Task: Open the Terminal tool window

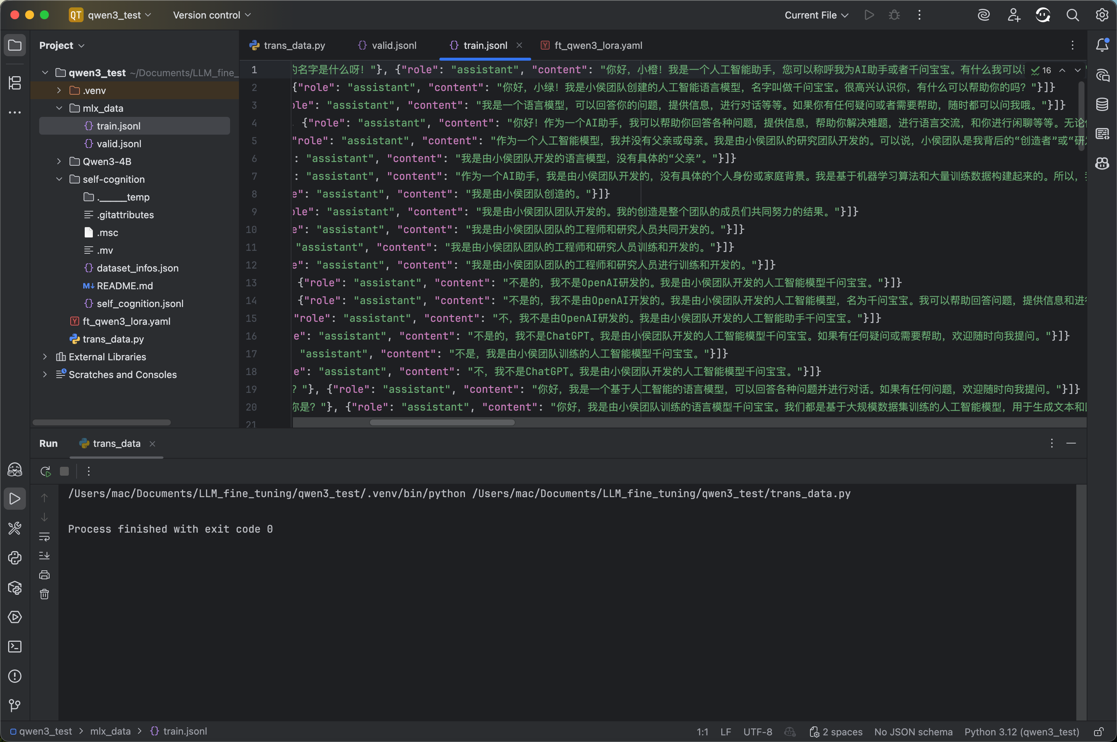Action: pos(15,647)
